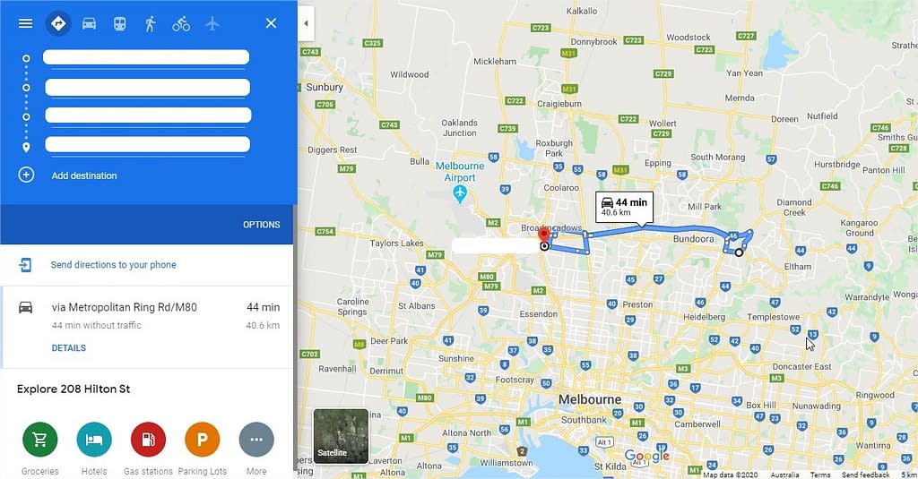Open the hamburger main menu
918x479 pixels.
25,23
